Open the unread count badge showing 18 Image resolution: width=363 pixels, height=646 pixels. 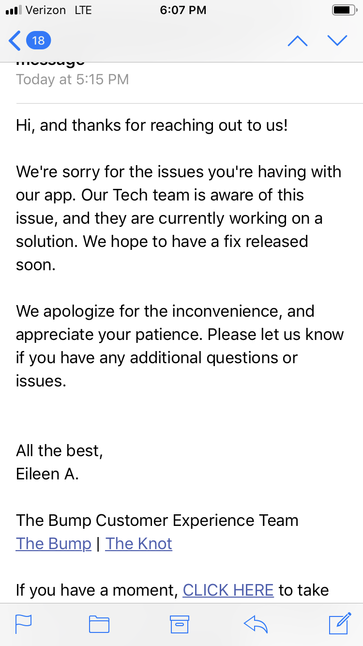tap(38, 41)
